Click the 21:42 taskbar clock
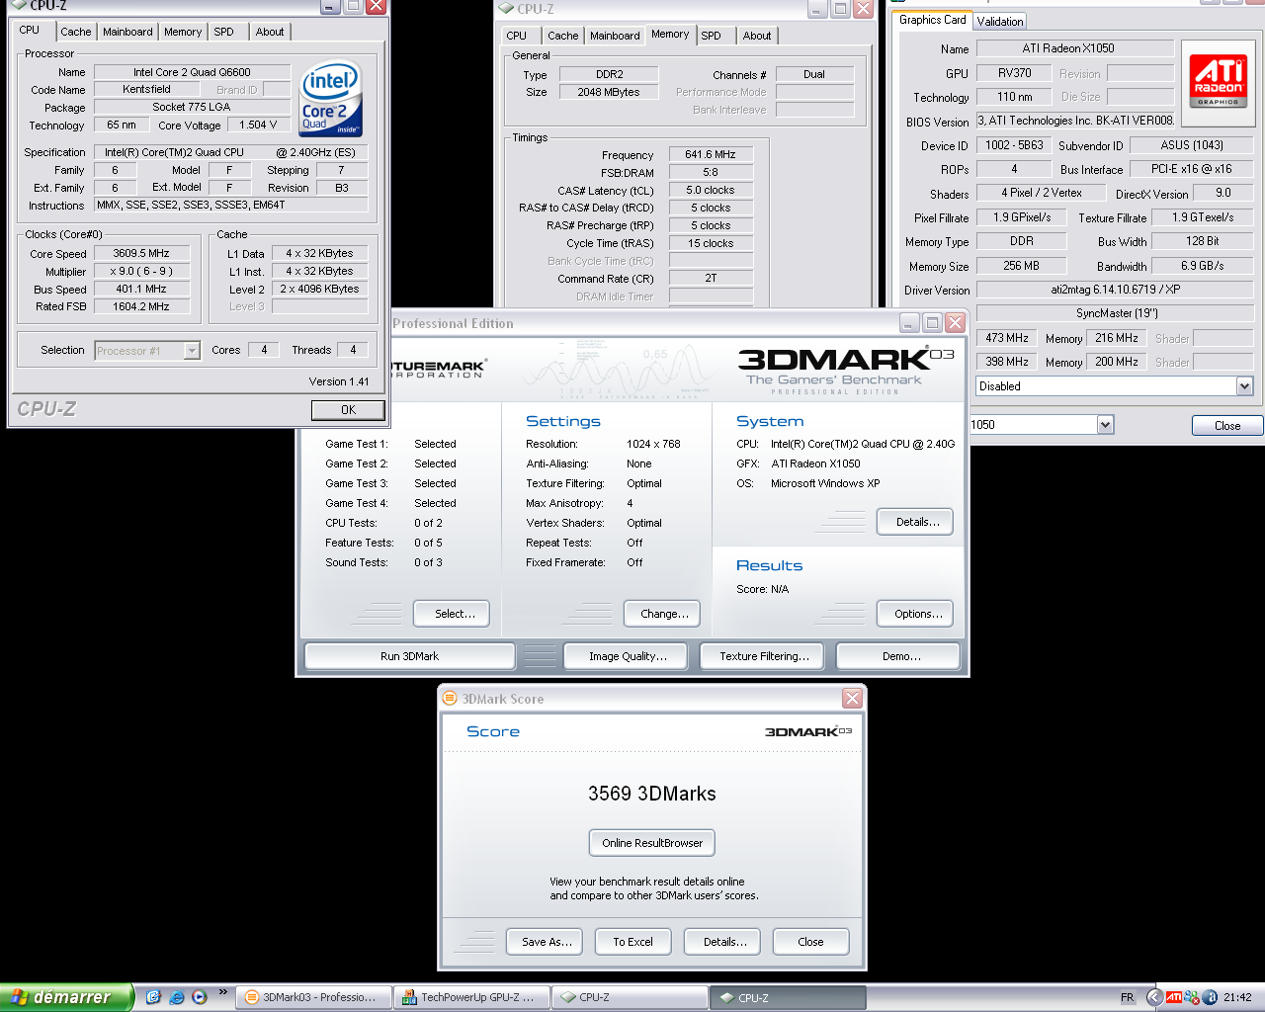Viewport: 1265px width, 1012px height. (1237, 998)
